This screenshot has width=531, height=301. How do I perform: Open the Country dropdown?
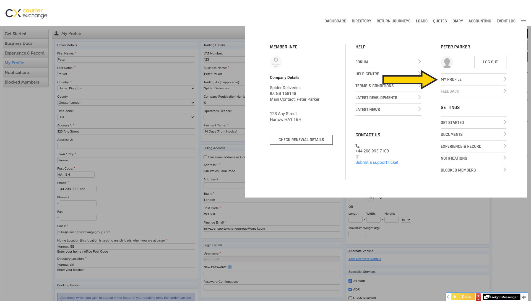[126, 88]
